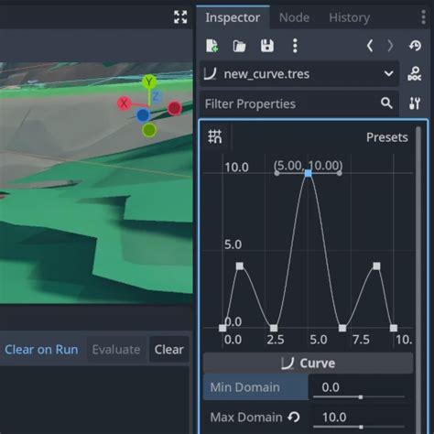Switch to the History tab
The width and height of the screenshot is (434, 434).
pos(349,17)
